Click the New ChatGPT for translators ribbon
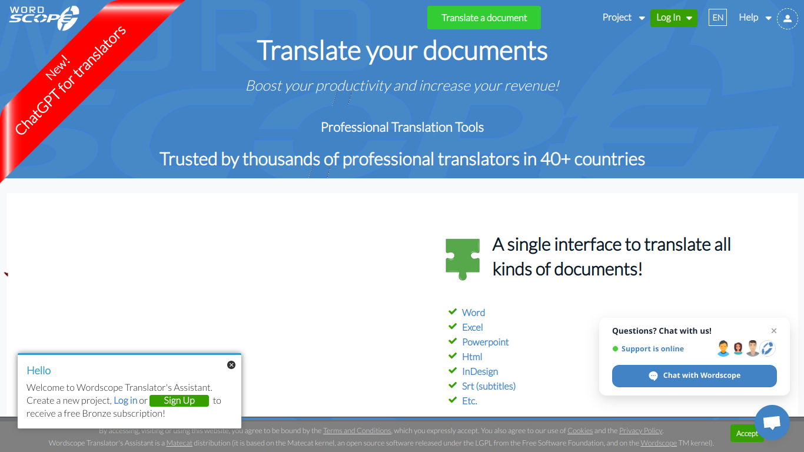The height and width of the screenshot is (452, 804). point(71,79)
